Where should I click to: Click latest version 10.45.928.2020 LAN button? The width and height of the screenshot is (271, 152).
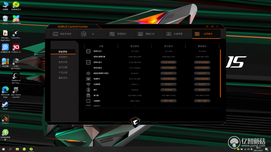tap(202, 79)
